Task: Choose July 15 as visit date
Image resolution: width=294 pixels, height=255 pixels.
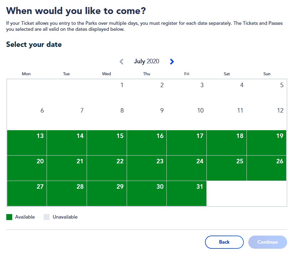Action: coord(107,143)
